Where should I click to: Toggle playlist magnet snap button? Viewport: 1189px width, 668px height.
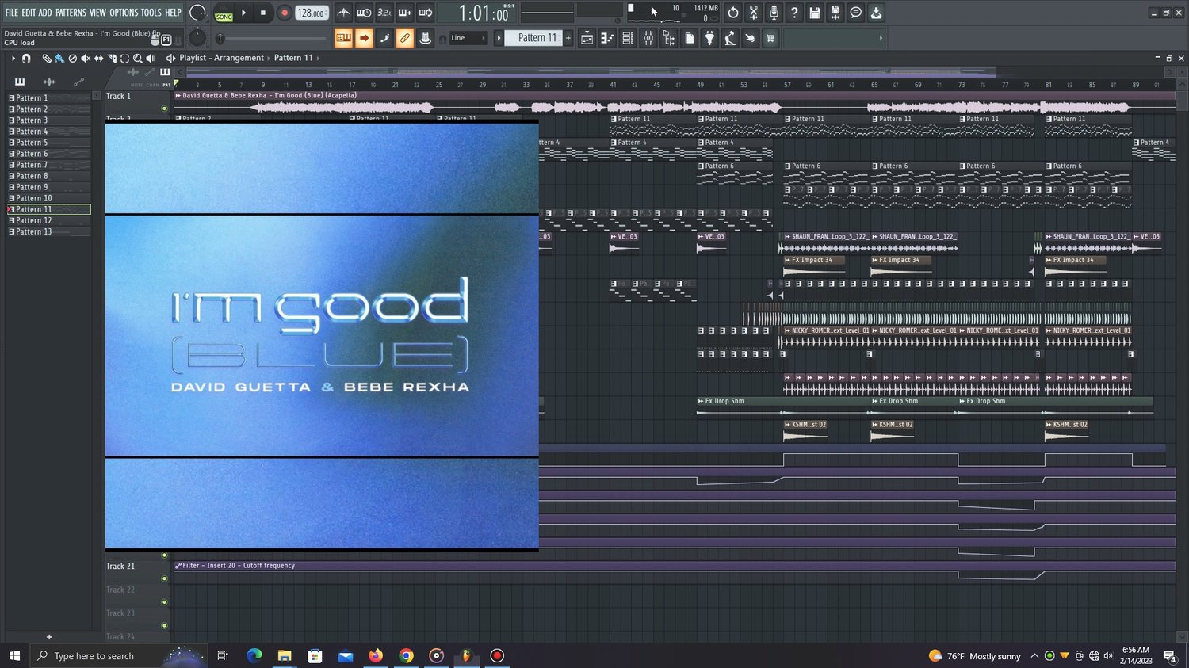tap(26, 58)
